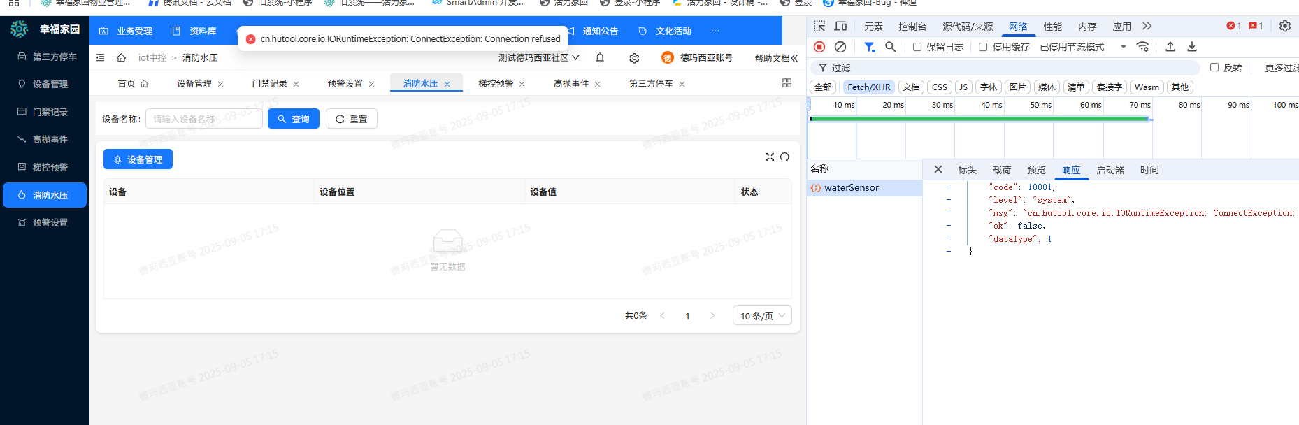Click the orange user avatar icon
The image size is (1299, 425).
[668, 57]
